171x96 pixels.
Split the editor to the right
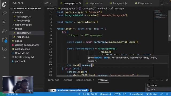pyautogui.click(x=162, y=3)
